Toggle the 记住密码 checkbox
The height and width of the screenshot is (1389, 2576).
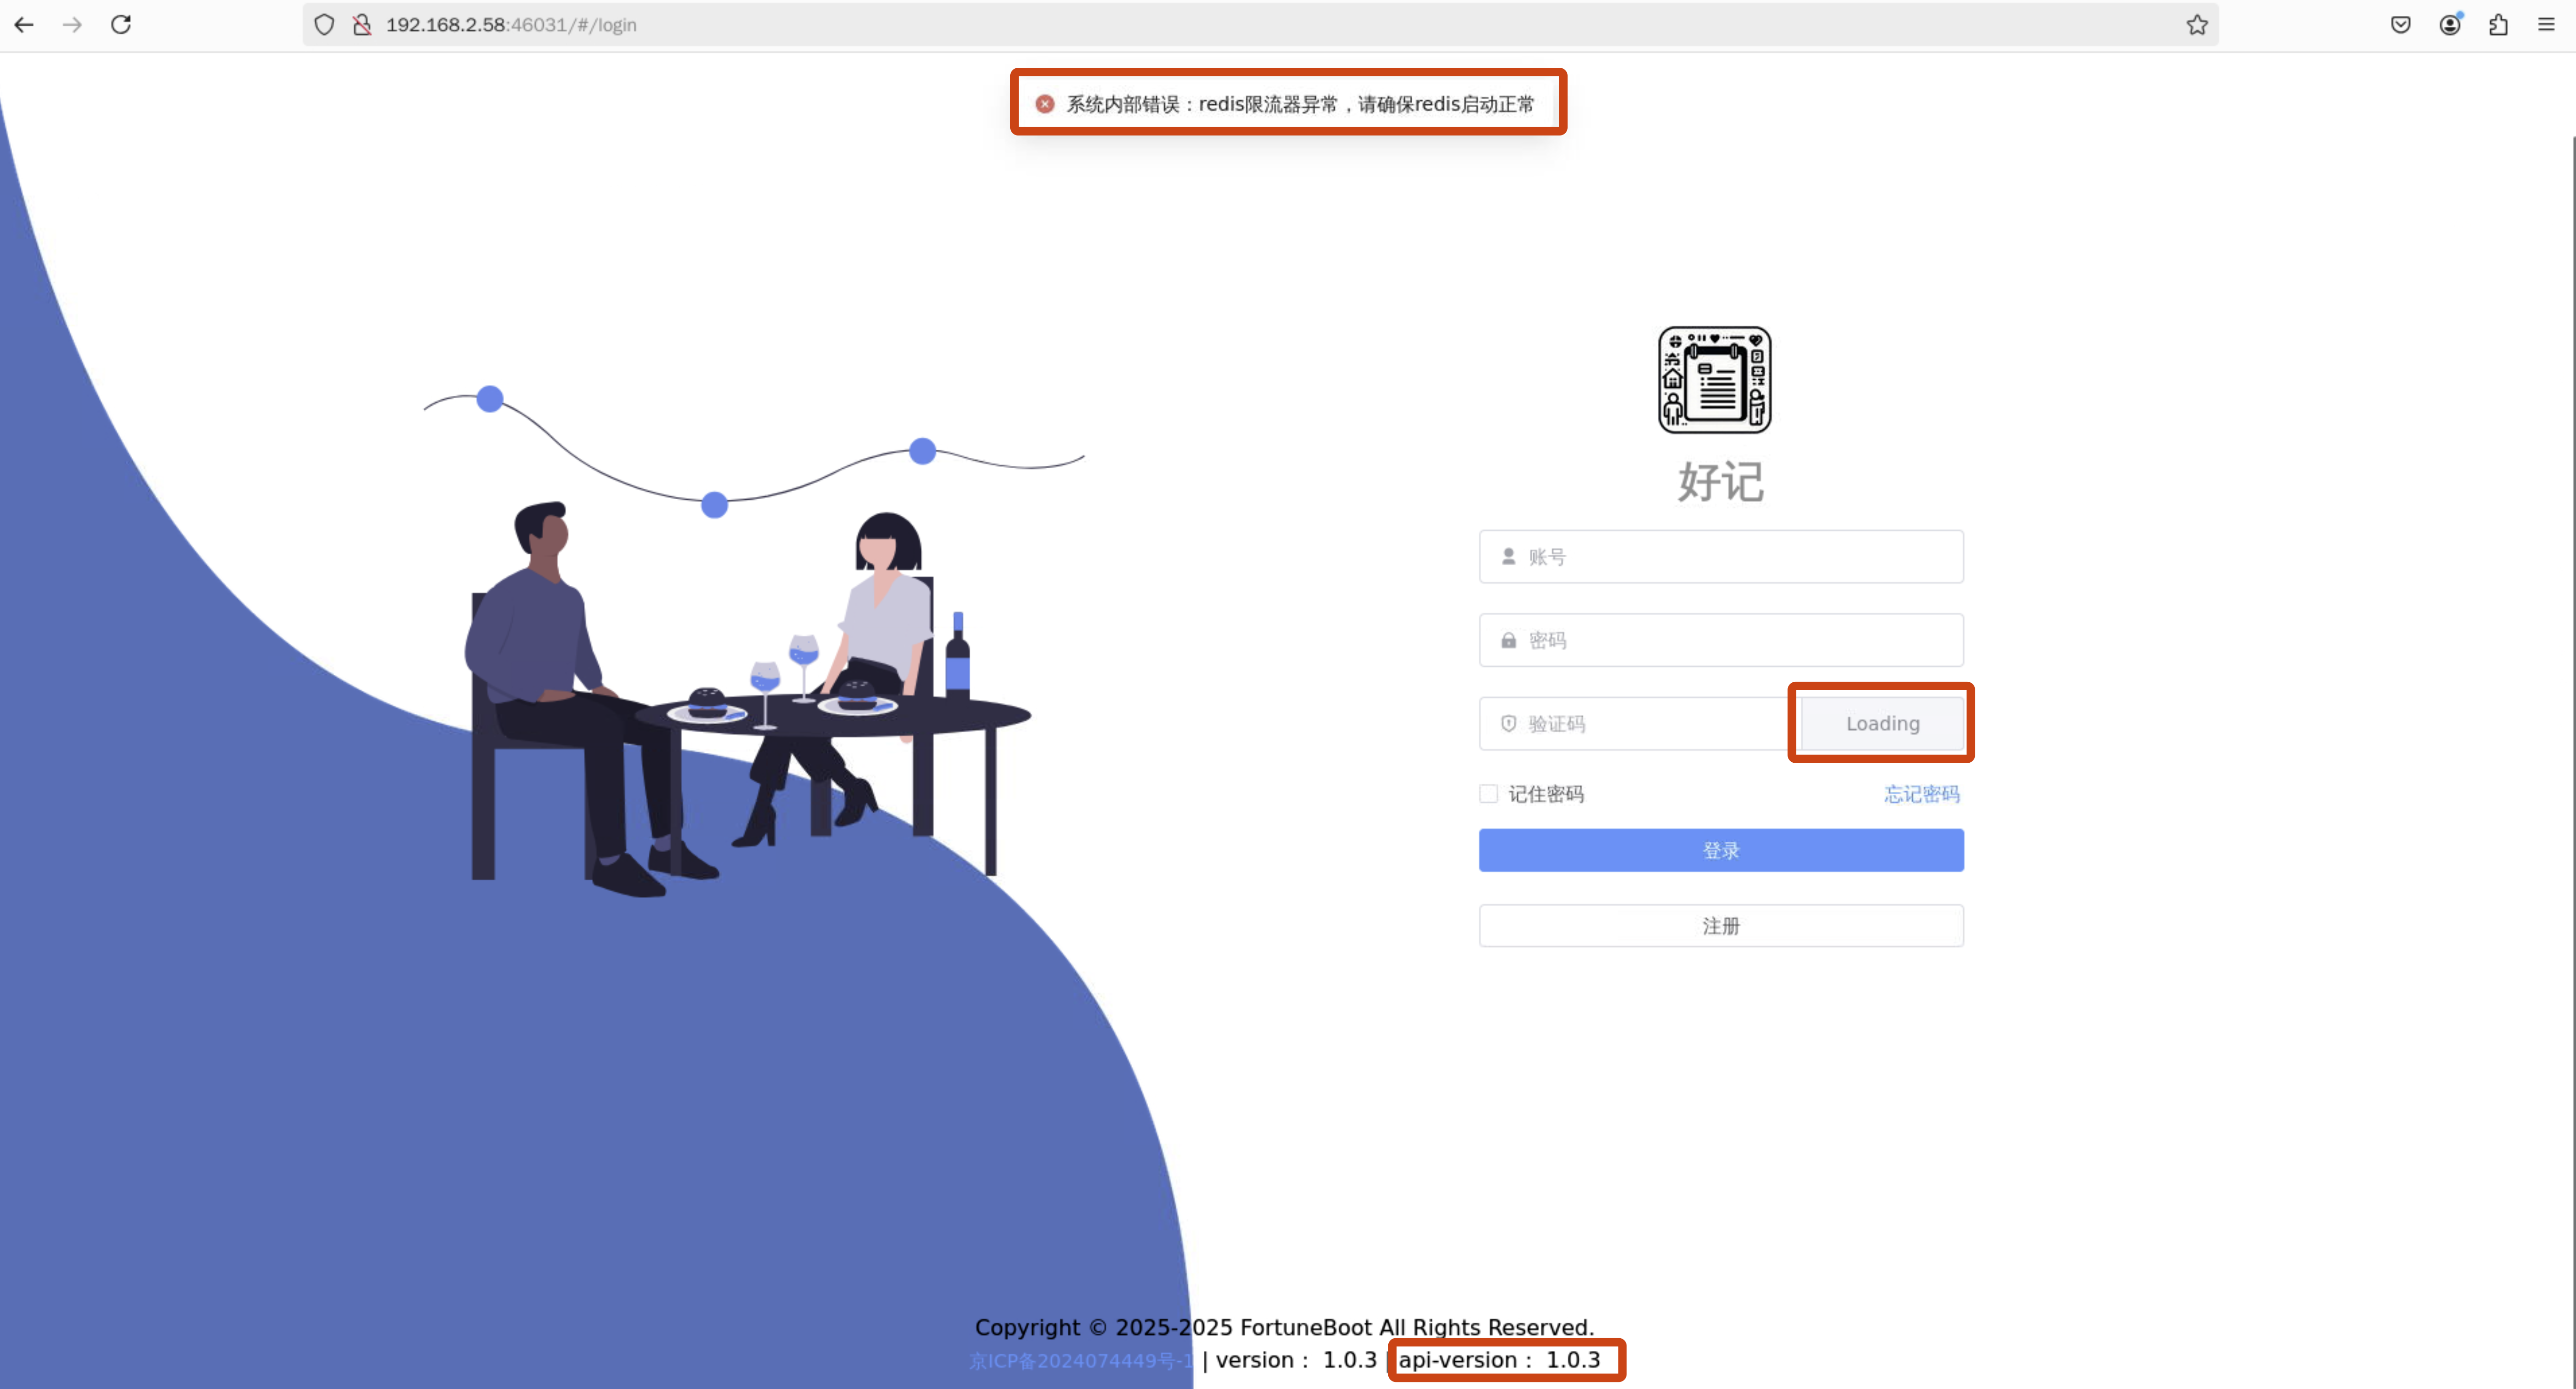[1488, 793]
